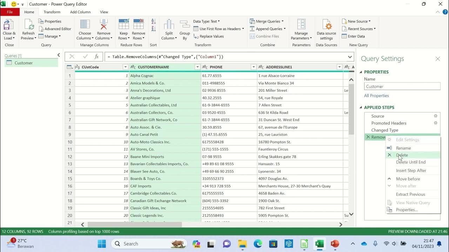449x252 pixels.
Task: Click the gear icon beside Promoted Headers
Action: 436,123
